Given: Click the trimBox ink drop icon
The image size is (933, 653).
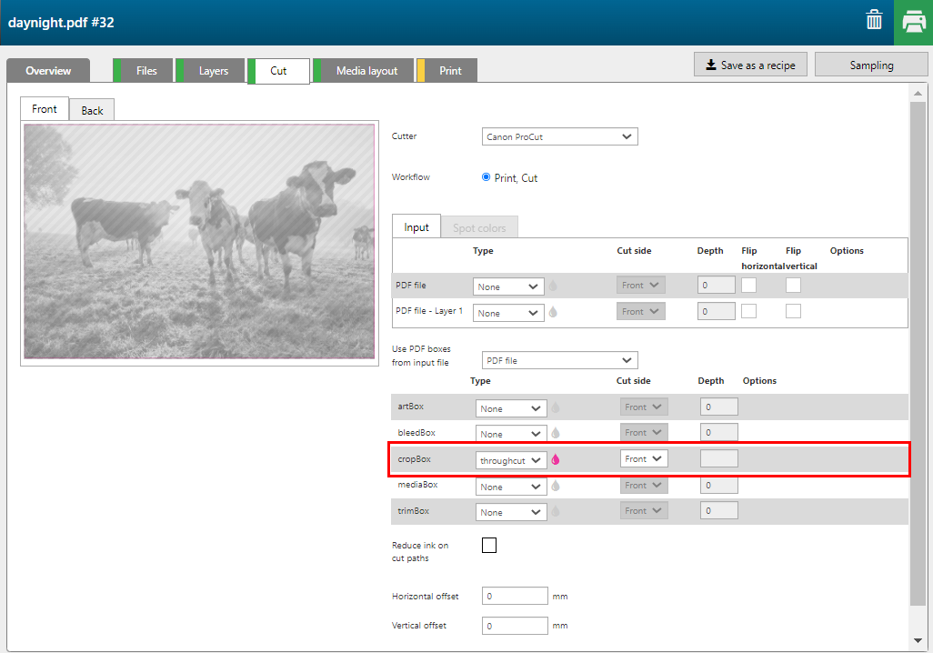Looking at the screenshot, I should [x=556, y=511].
